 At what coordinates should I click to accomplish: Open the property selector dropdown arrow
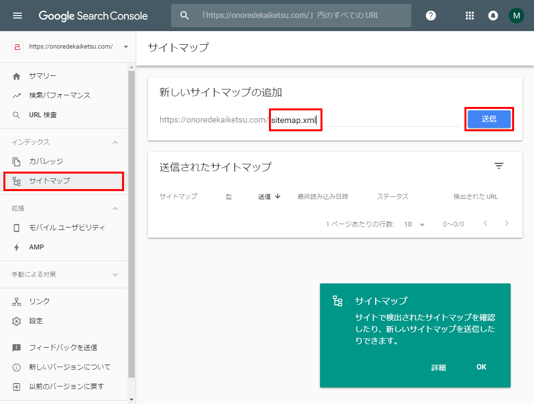126,47
